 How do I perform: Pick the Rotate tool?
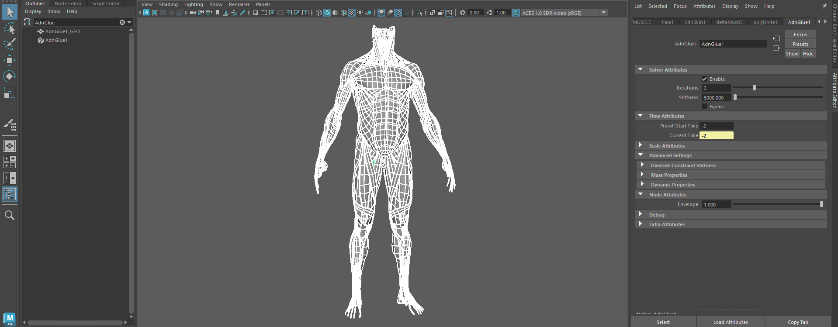point(9,76)
